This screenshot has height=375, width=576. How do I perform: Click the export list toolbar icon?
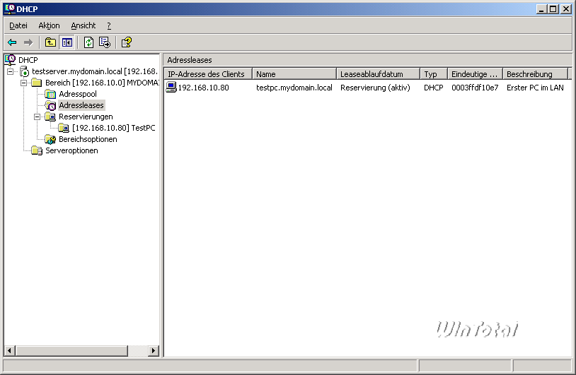tap(105, 42)
